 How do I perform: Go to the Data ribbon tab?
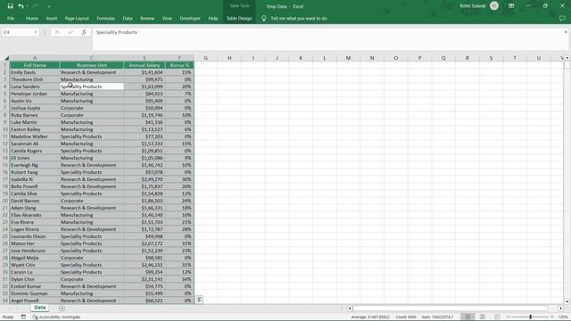128,18
